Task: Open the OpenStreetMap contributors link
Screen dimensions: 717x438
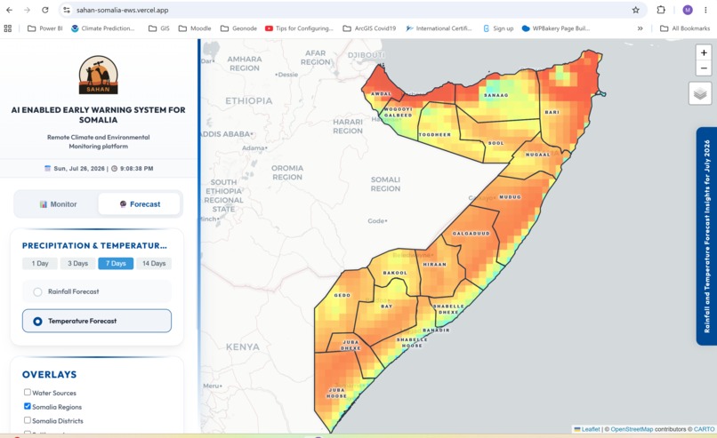Action: point(632,429)
